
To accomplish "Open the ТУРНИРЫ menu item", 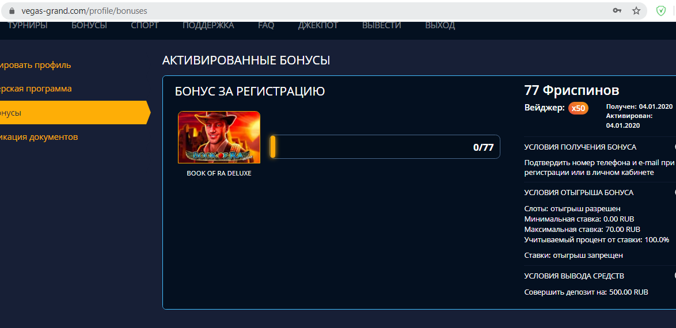I will (x=28, y=25).
